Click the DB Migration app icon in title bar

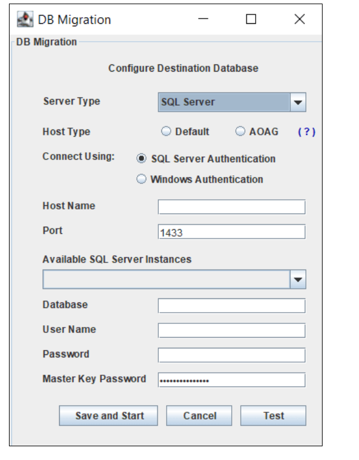tap(24, 19)
